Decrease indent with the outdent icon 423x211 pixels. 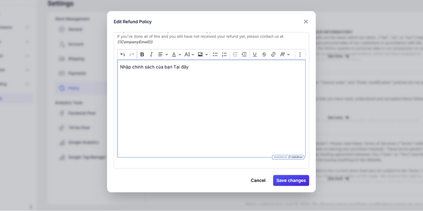click(235, 54)
